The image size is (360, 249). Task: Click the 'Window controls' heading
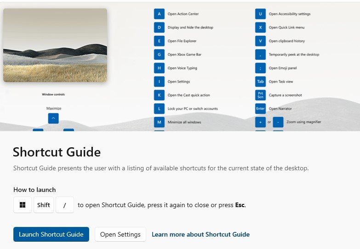pyautogui.click(x=53, y=94)
